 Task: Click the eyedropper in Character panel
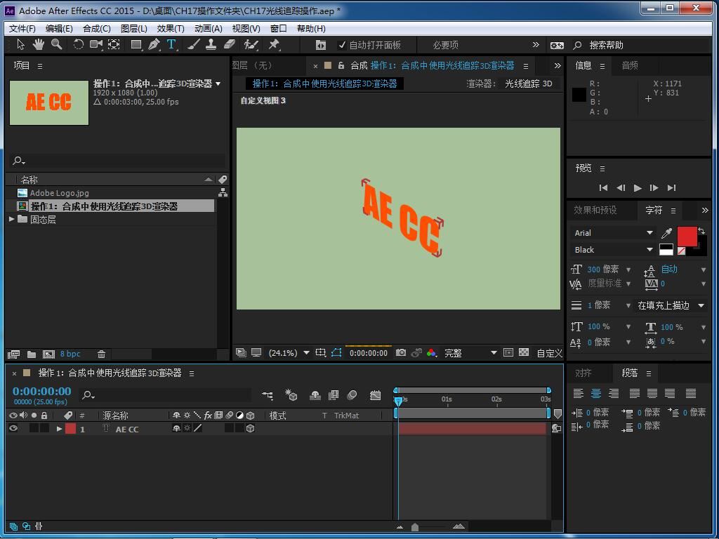click(666, 233)
